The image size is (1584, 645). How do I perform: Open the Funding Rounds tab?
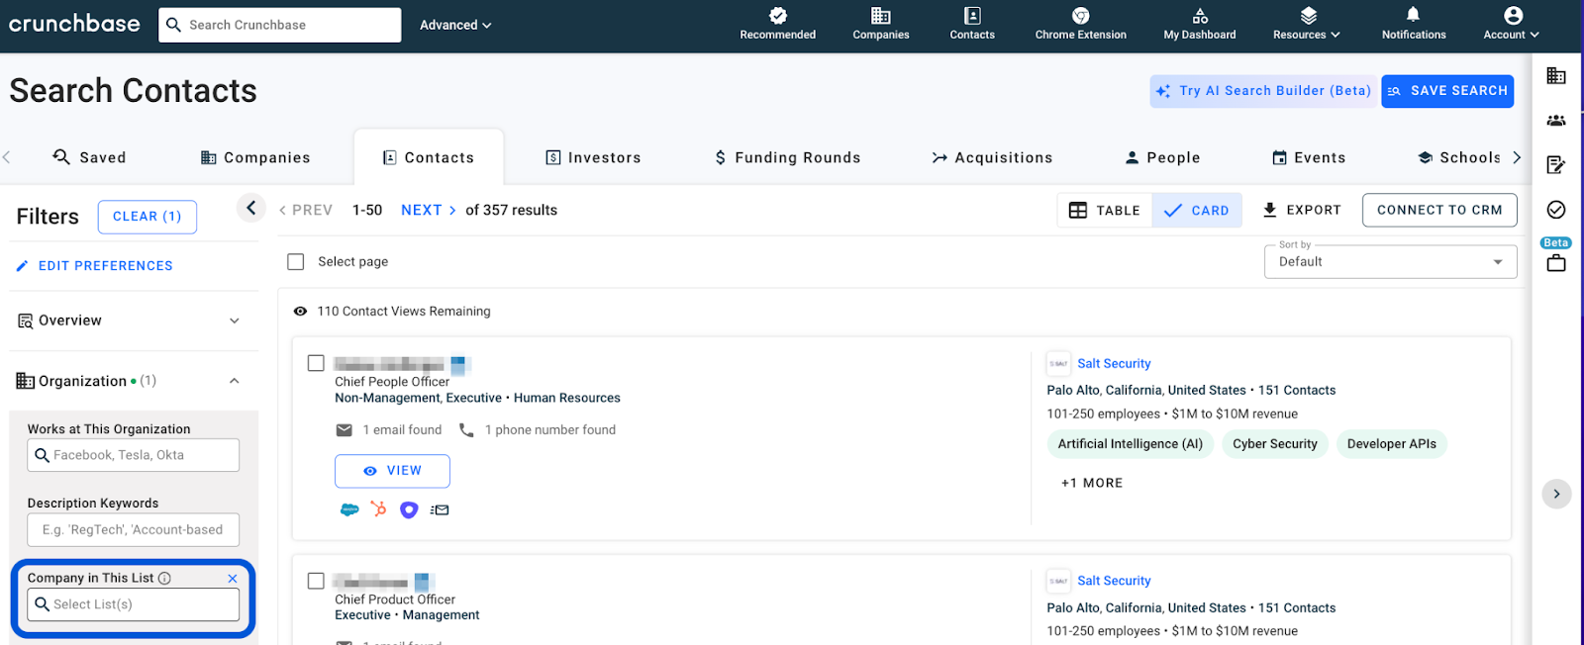click(787, 157)
